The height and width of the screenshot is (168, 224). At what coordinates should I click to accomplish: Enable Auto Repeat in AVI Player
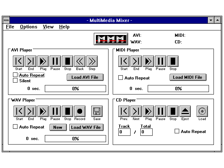(15, 75)
